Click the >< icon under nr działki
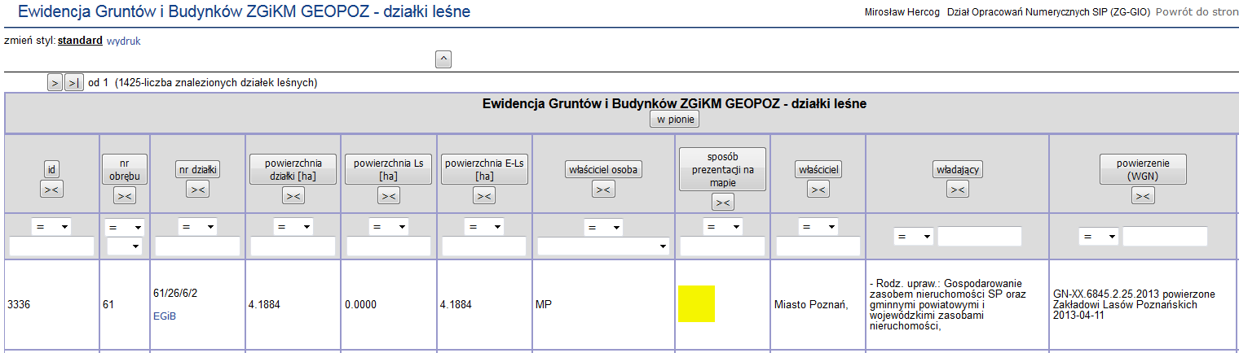The height and width of the screenshot is (353, 1239). (x=197, y=190)
